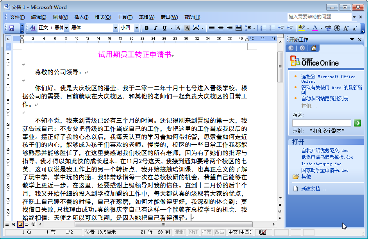368x239 pixels.
Task: Increase the paragraph indent
Action: pyautogui.click(x=290, y=28)
